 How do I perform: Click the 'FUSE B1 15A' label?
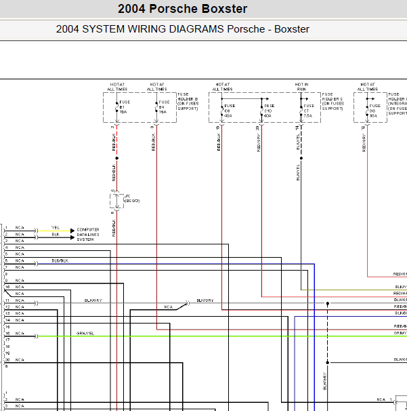coord(125,107)
